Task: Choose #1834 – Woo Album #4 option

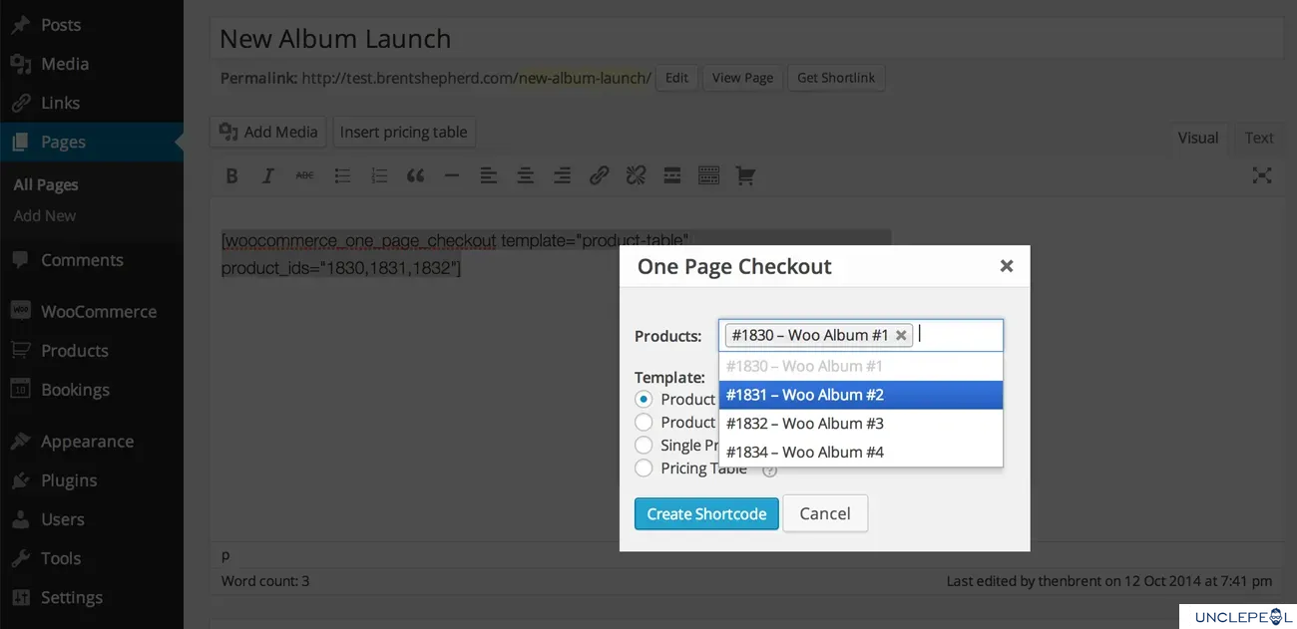Action: coord(861,453)
